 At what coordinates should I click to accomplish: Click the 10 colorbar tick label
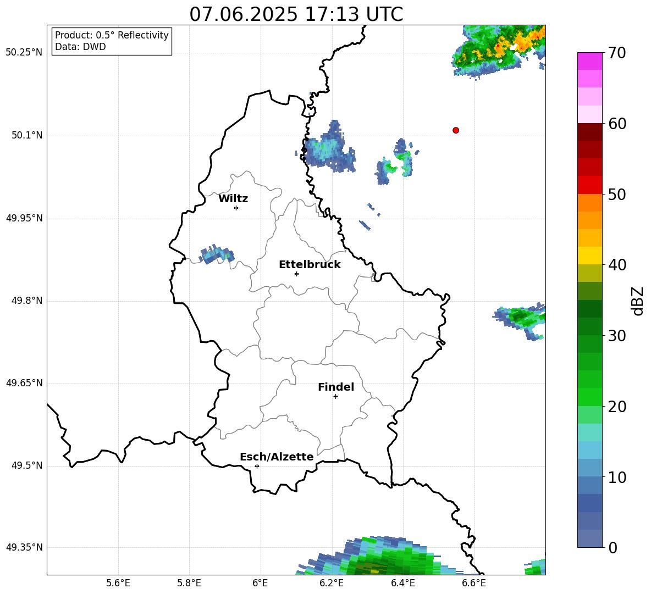click(x=617, y=478)
